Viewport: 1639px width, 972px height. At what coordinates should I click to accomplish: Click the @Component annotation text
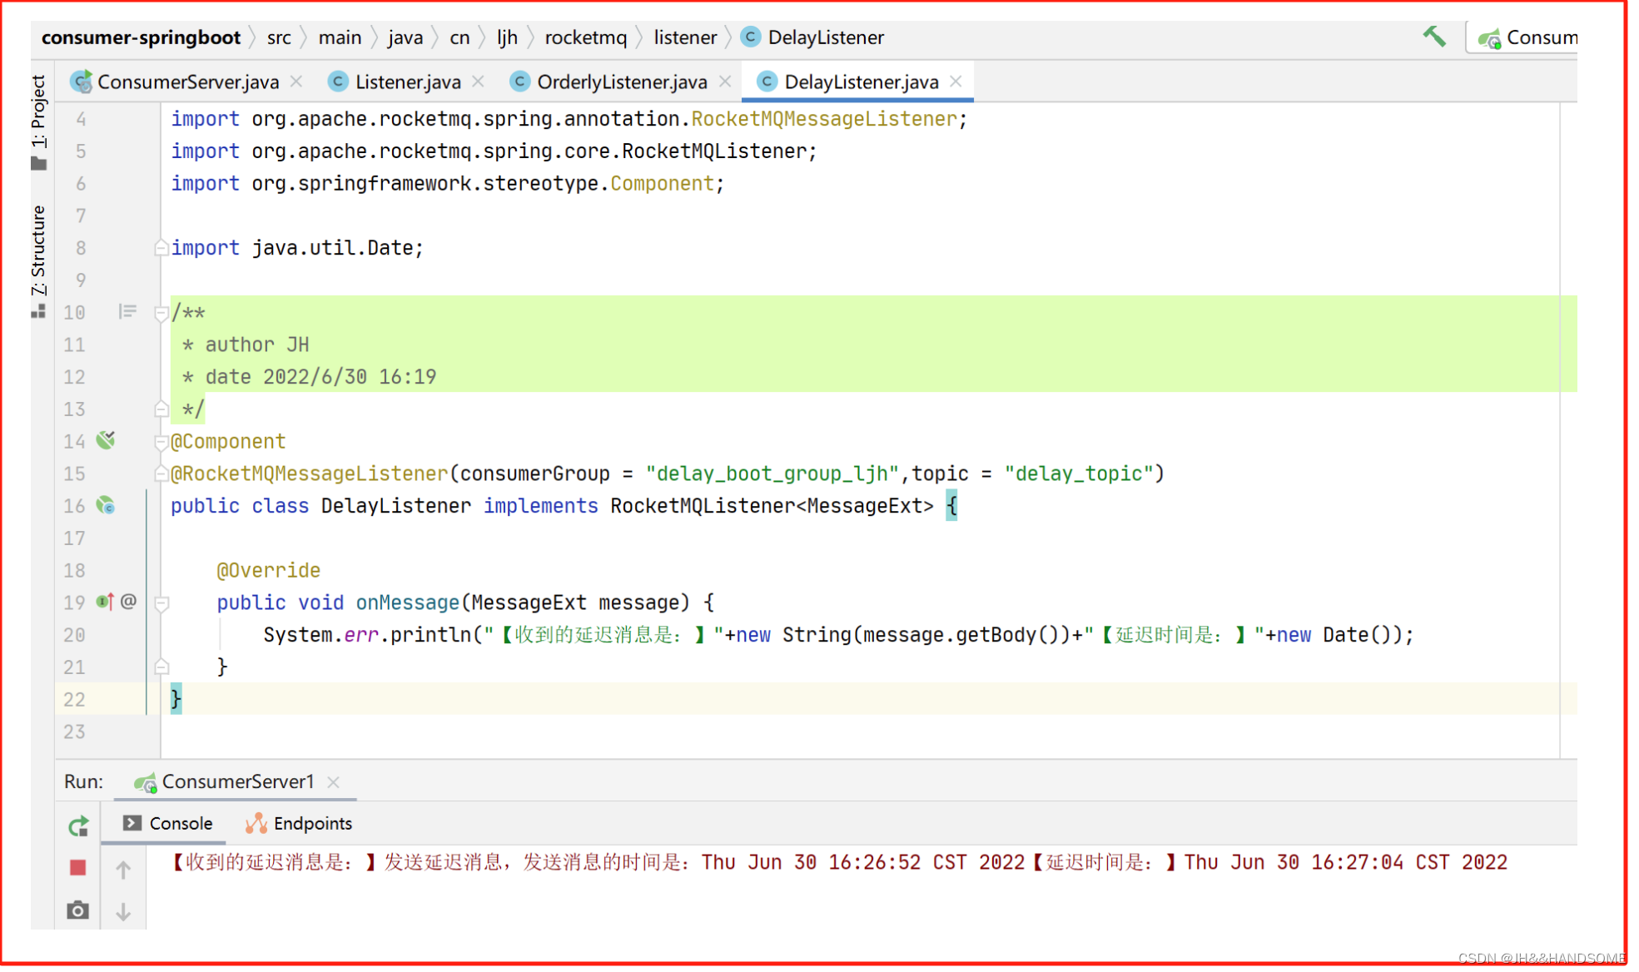click(x=228, y=441)
